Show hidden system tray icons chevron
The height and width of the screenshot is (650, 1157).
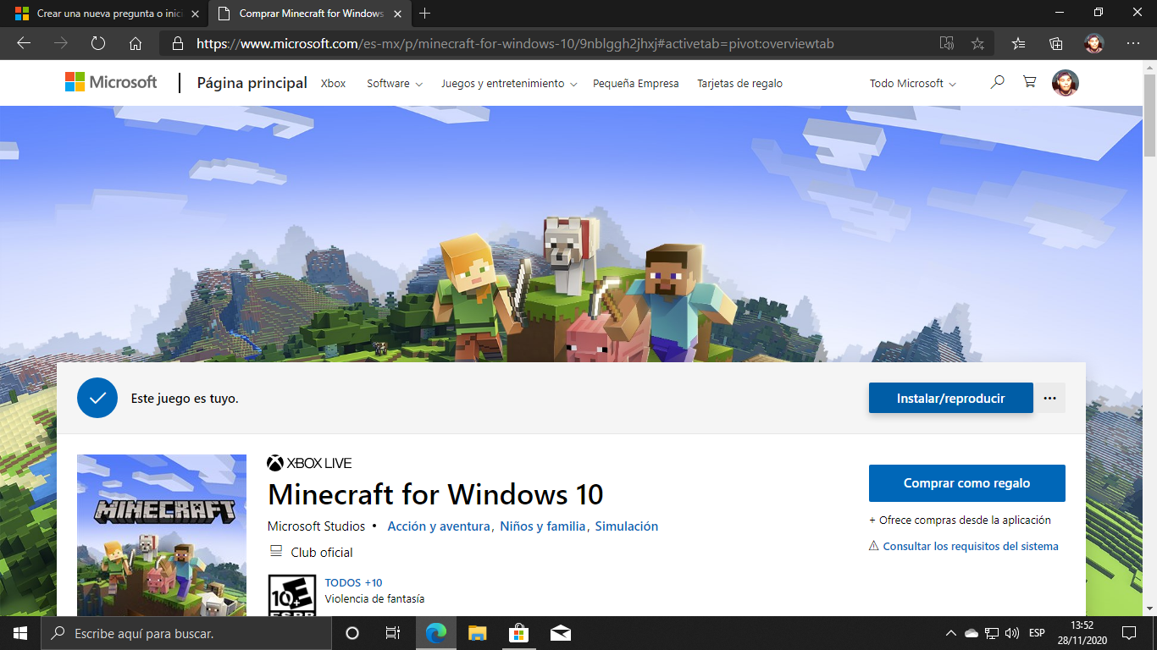click(x=951, y=633)
